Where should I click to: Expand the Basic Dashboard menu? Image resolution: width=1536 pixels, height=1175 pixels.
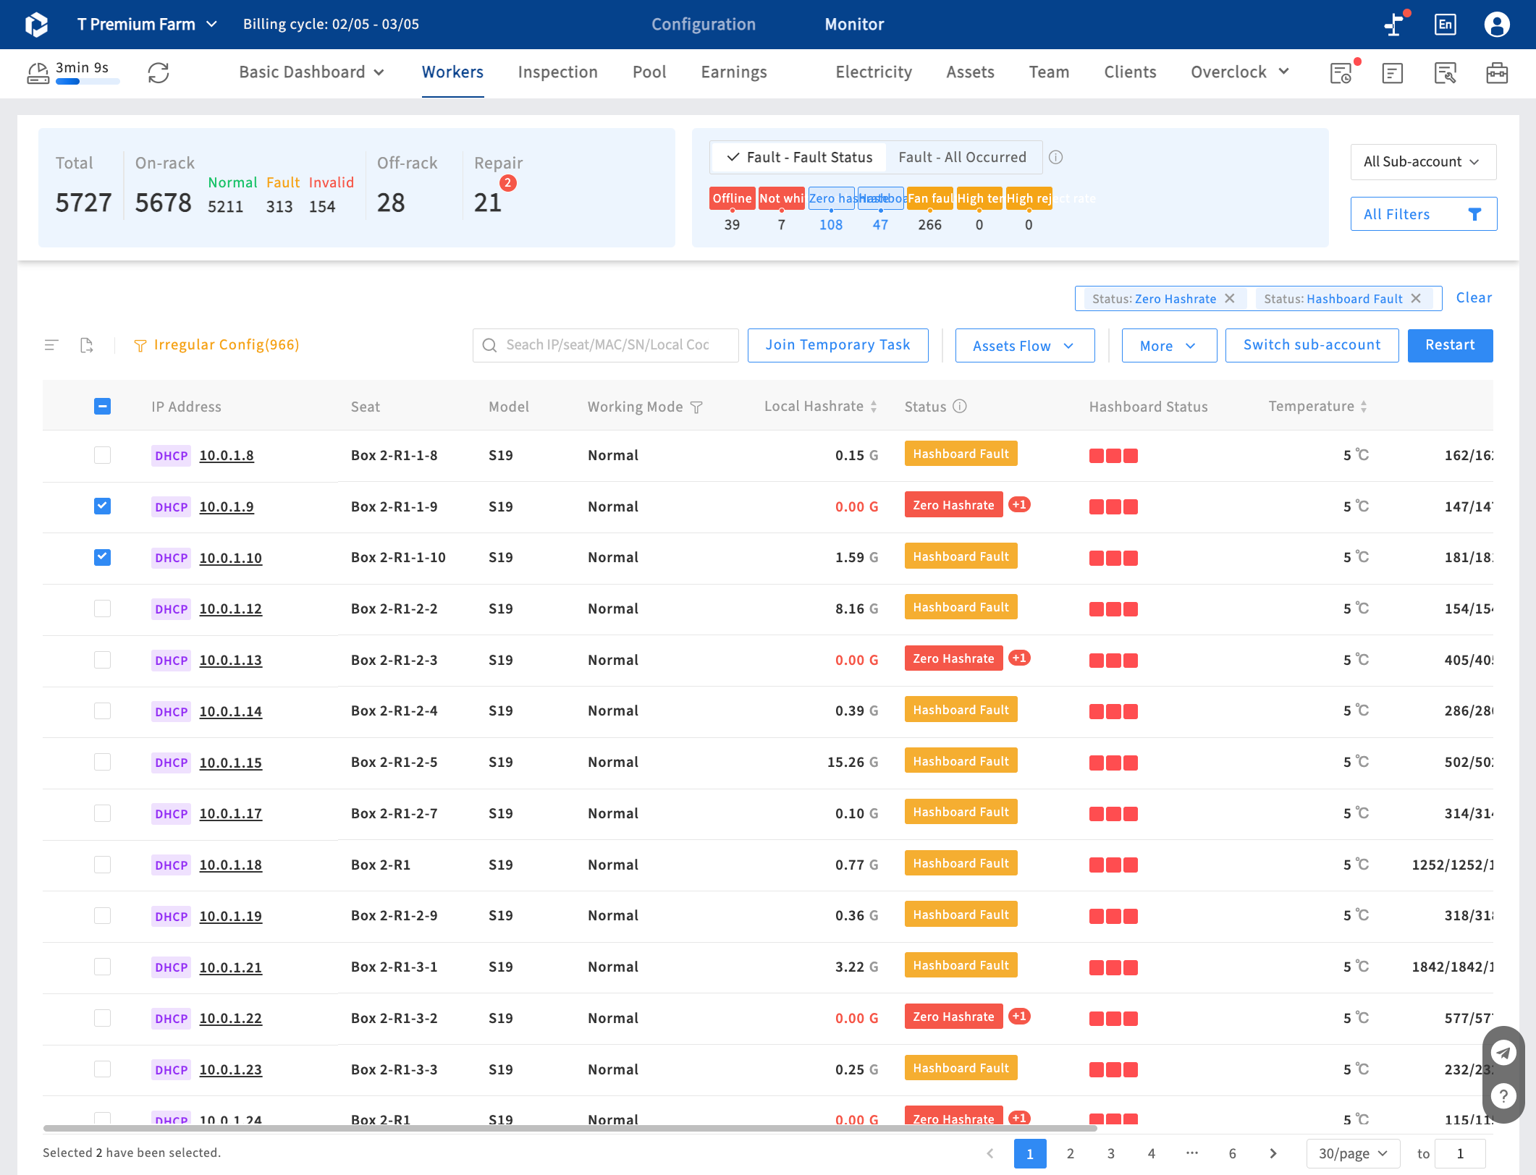(311, 72)
